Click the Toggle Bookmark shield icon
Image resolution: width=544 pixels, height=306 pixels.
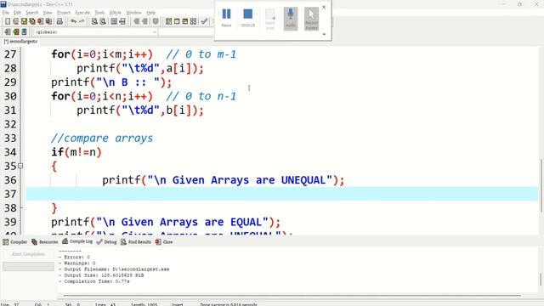[x=156, y=21]
